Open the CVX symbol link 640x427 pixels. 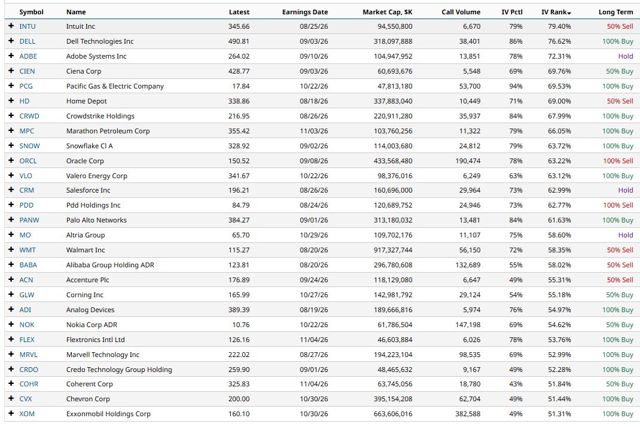click(25, 399)
